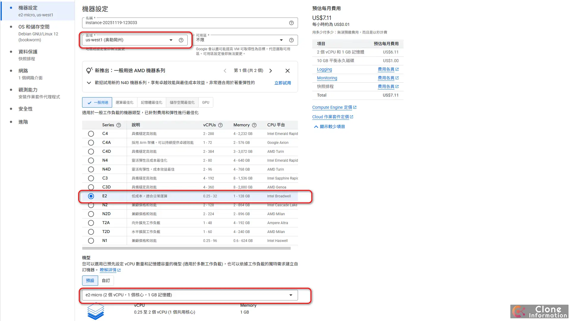Select the 儲存空間最佳化 tab
The image size is (571, 321).
[182, 103]
